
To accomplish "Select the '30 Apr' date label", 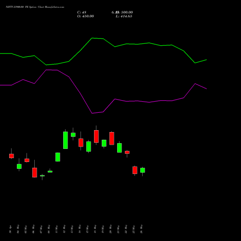I will 11,229.
